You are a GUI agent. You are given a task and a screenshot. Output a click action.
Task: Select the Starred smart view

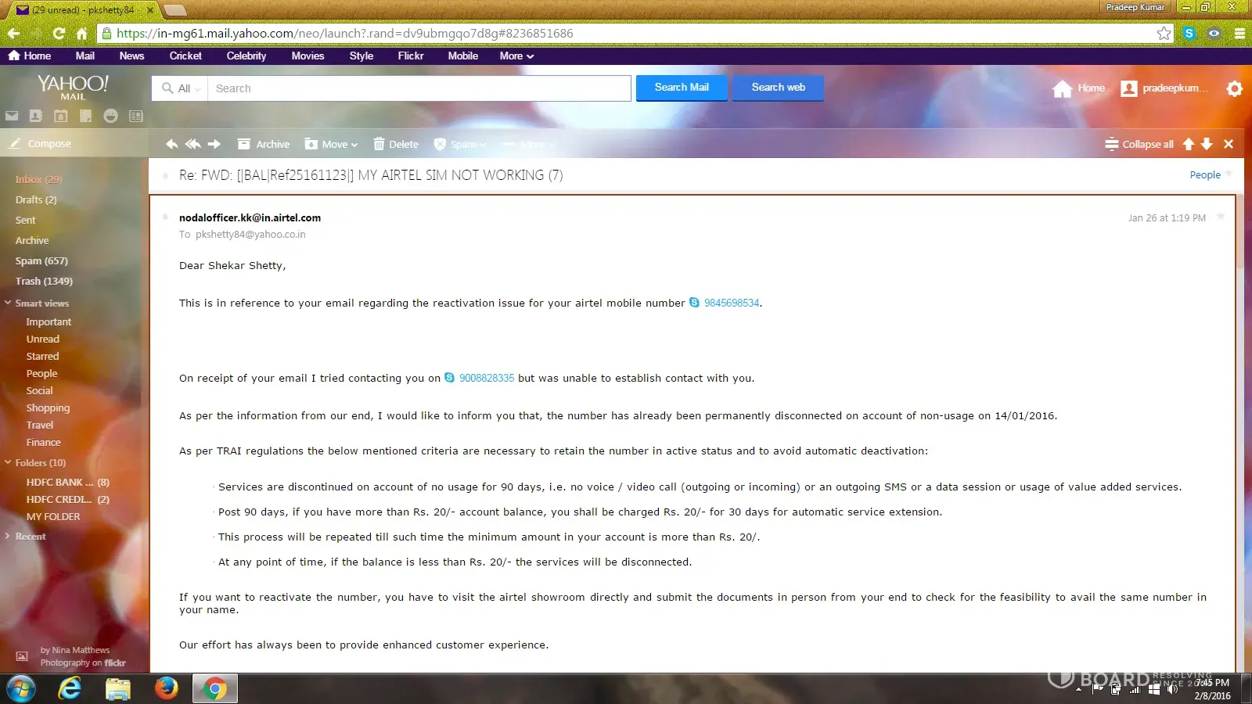pyautogui.click(x=42, y=356)
